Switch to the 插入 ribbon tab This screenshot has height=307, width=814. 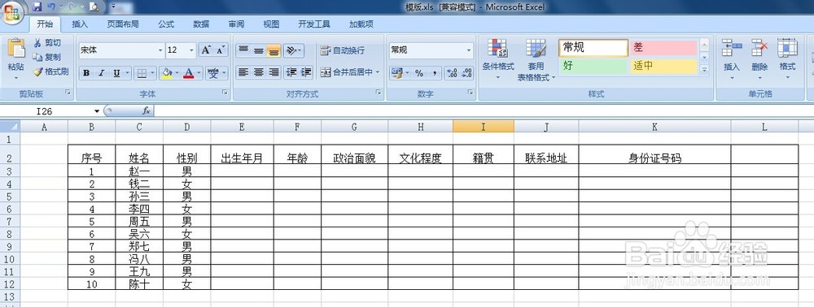[80, 24]
